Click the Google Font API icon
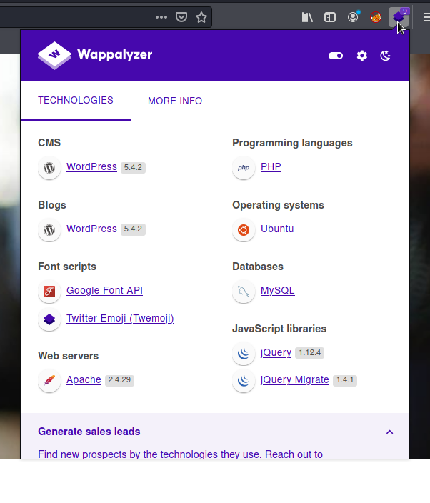430x503 pixels. tap(49, 292)
